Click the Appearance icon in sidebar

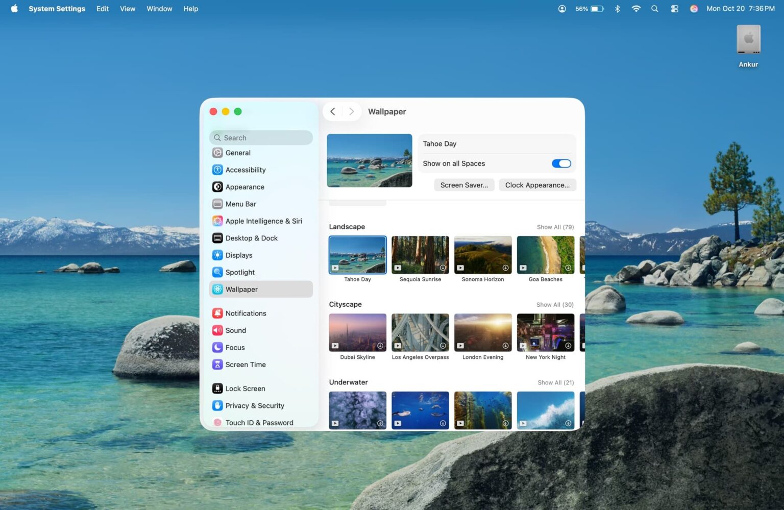[x=217, y=187]
